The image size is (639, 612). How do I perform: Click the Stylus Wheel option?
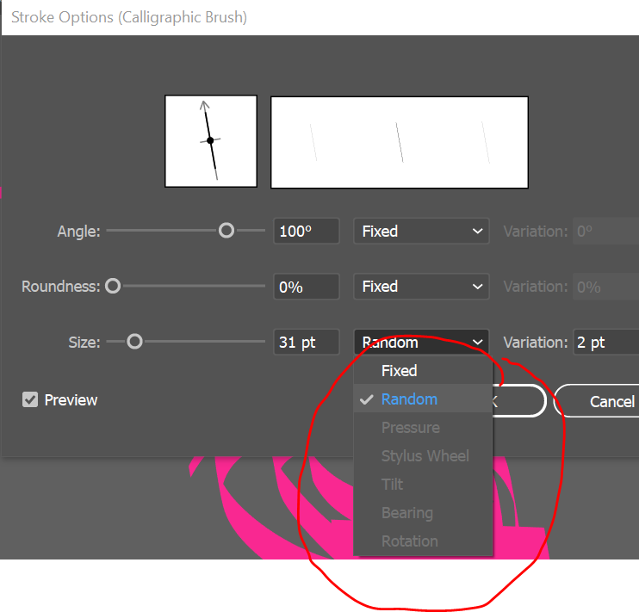click(x=425, y=456)
